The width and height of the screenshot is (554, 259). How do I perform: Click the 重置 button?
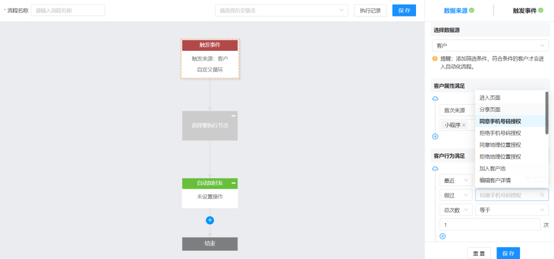[479, 253]
